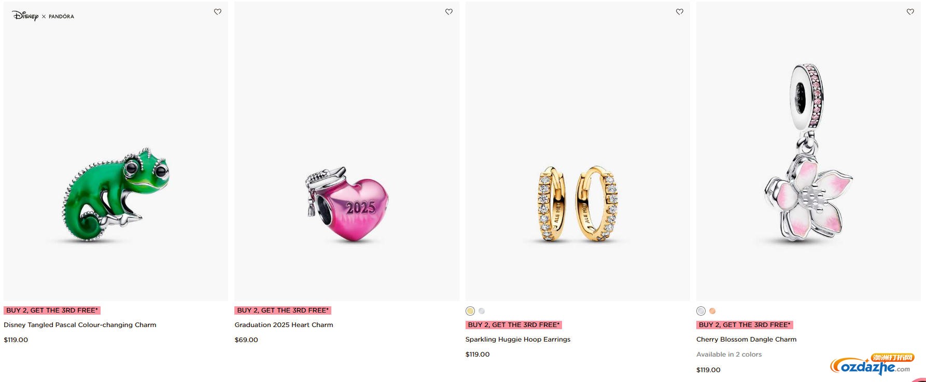Add Graduation 2025 Heart Charm to wishlist
This screenshot has height=382, width=926.
449,12
